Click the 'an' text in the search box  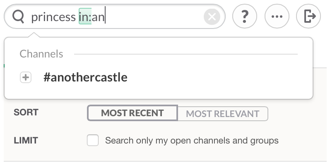point(98,17)
